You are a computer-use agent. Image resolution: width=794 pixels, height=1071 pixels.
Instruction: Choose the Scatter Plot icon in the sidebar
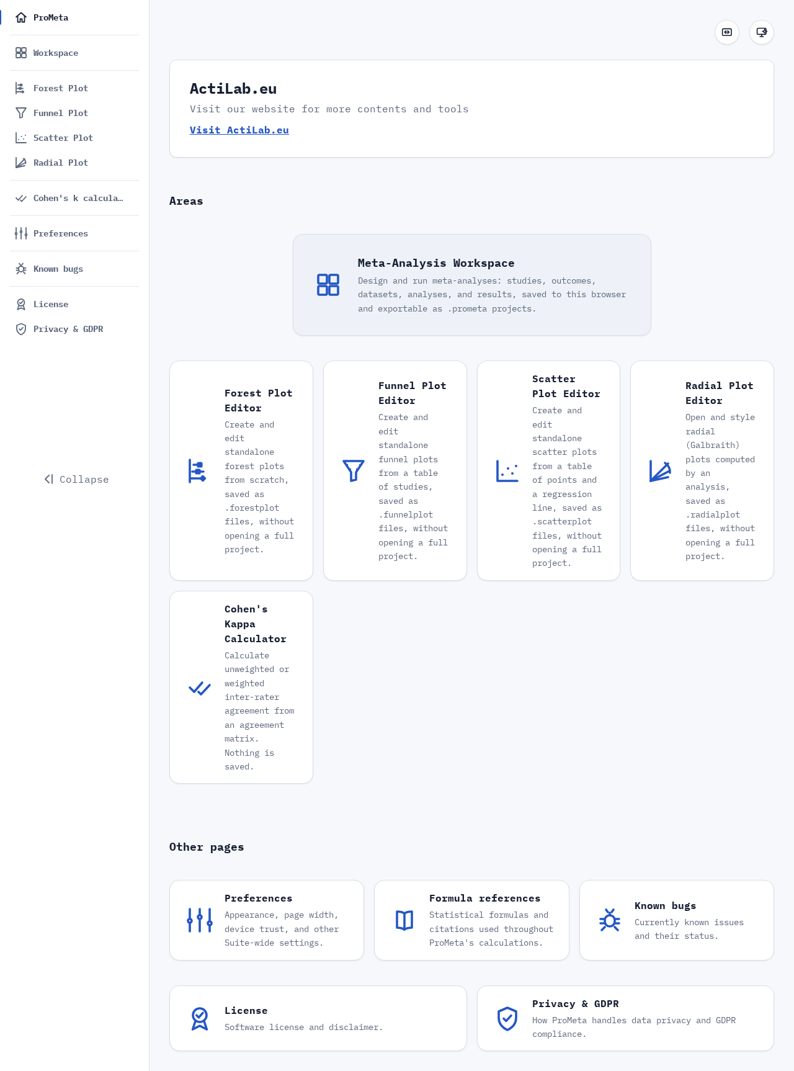tap(21, 138)
